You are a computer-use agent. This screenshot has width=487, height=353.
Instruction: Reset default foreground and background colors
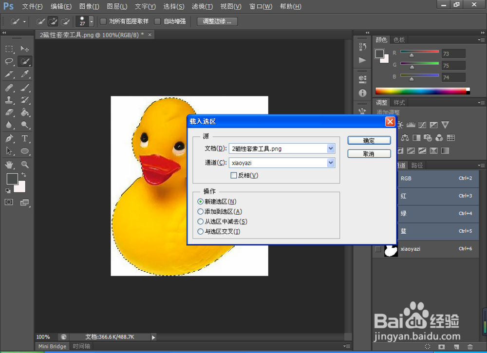click(x=8, y=191)
